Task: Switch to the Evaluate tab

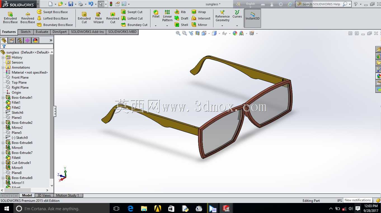Action: pos(42,32)
